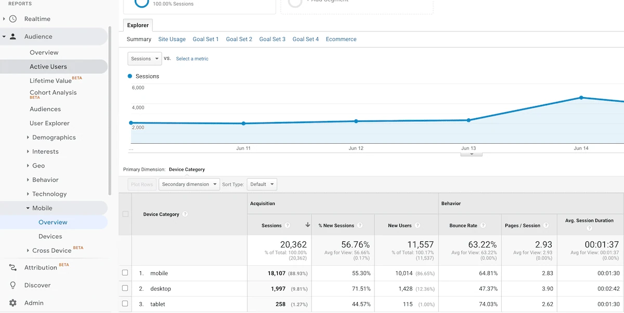This screenshot has width=624, height=313.
Task: Open Cohort Analysis report
Action: point(53,92)
